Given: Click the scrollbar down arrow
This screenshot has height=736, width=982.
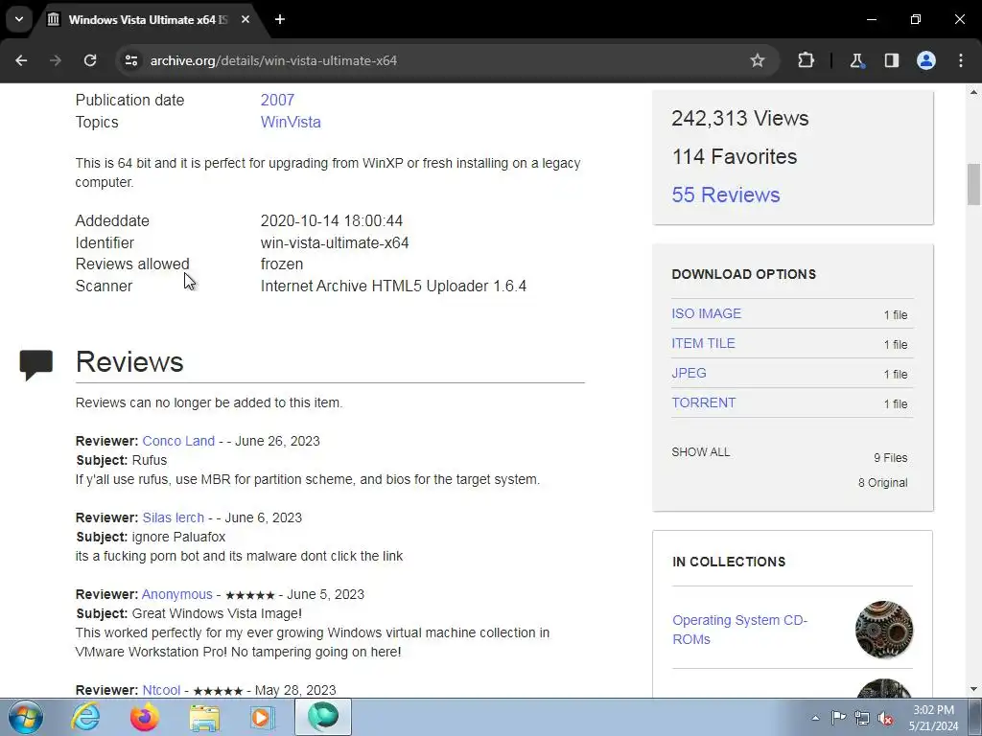Looking at the screenshot, I should pos(973,689).
